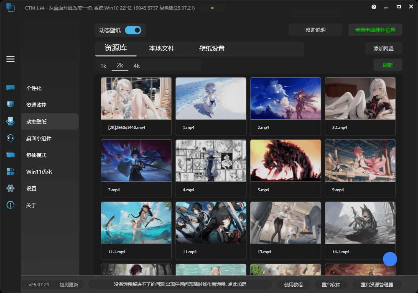Open settings via the gear icon

(10, 188)
